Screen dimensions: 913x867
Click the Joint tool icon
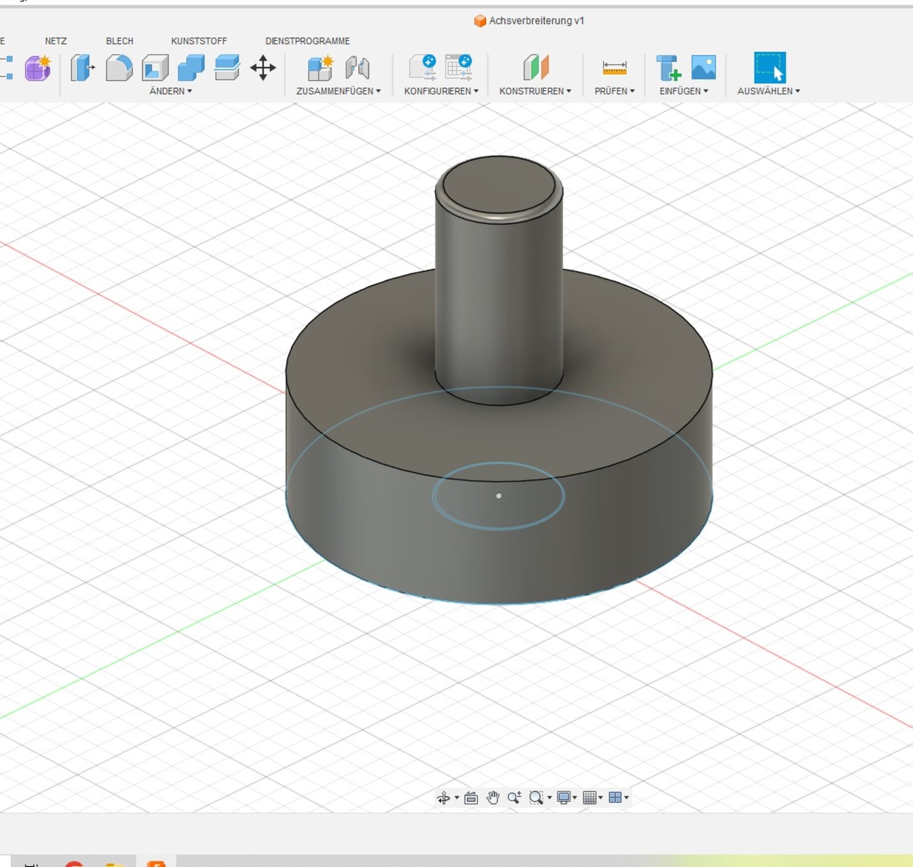pos(357,68)
